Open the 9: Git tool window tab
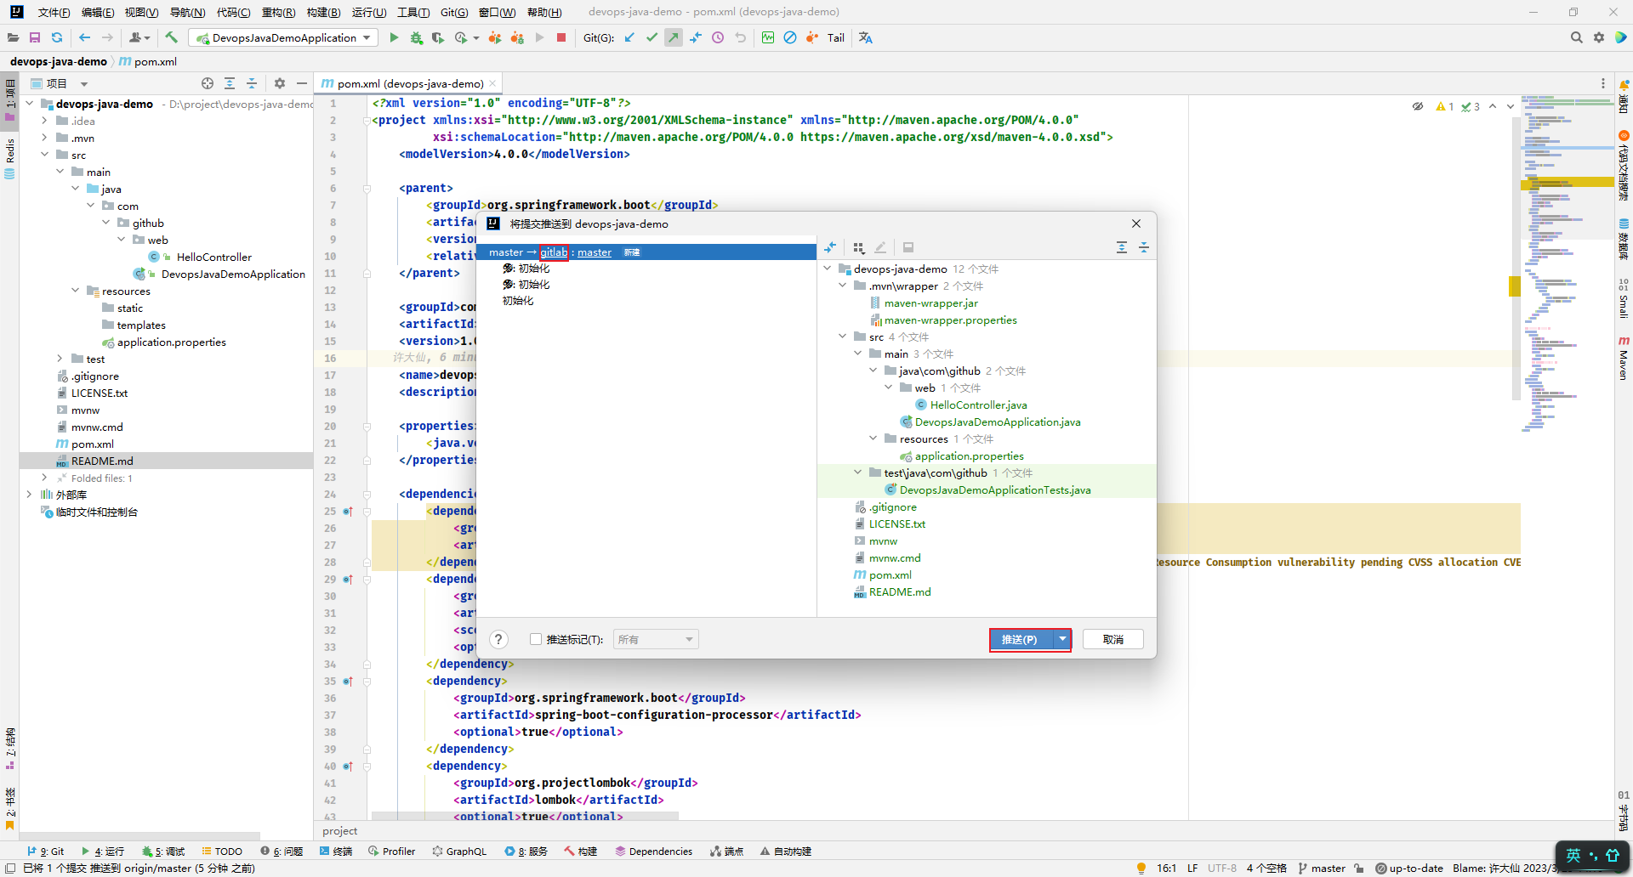Viewport: 1633px width, 877px height. [x=46, y=851]
